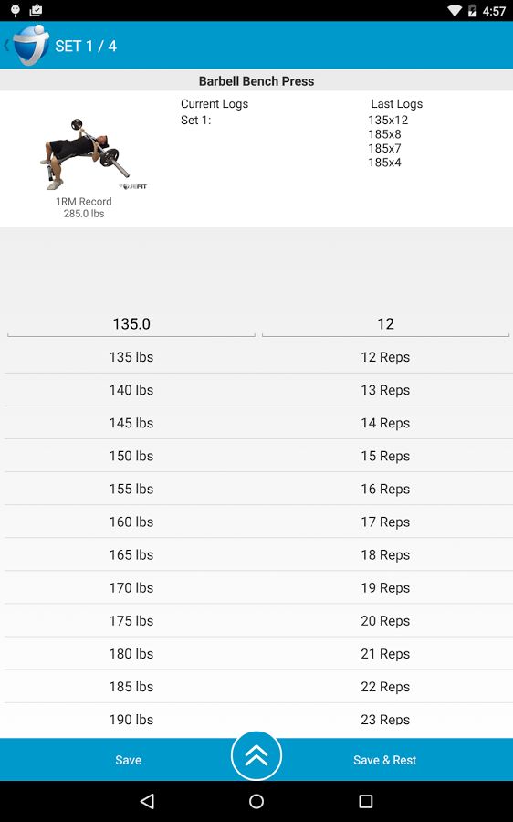The width and height of the screenshot is (513, 822).
Task: Open the Android debug notification icon
Action: pos(16,10)
